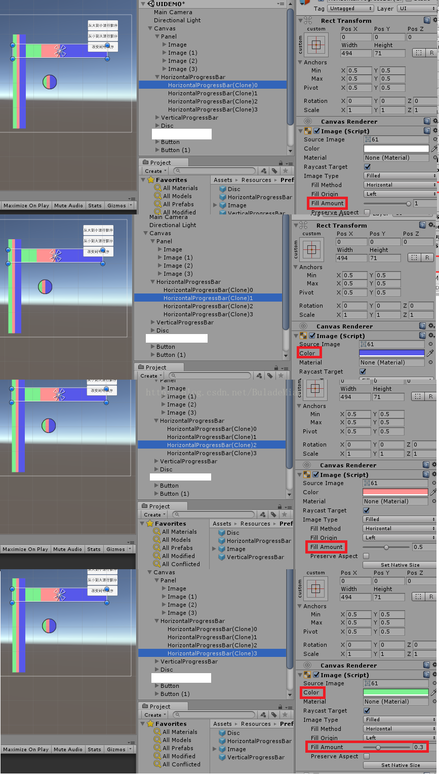Click Canvas Renderer icon in Clone)2 inspector
The image size is (439, 774).
307,465
